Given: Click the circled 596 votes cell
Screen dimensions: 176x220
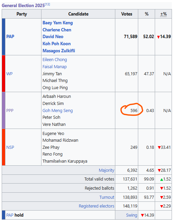Looking at the screenshot, I should [127, 110].
